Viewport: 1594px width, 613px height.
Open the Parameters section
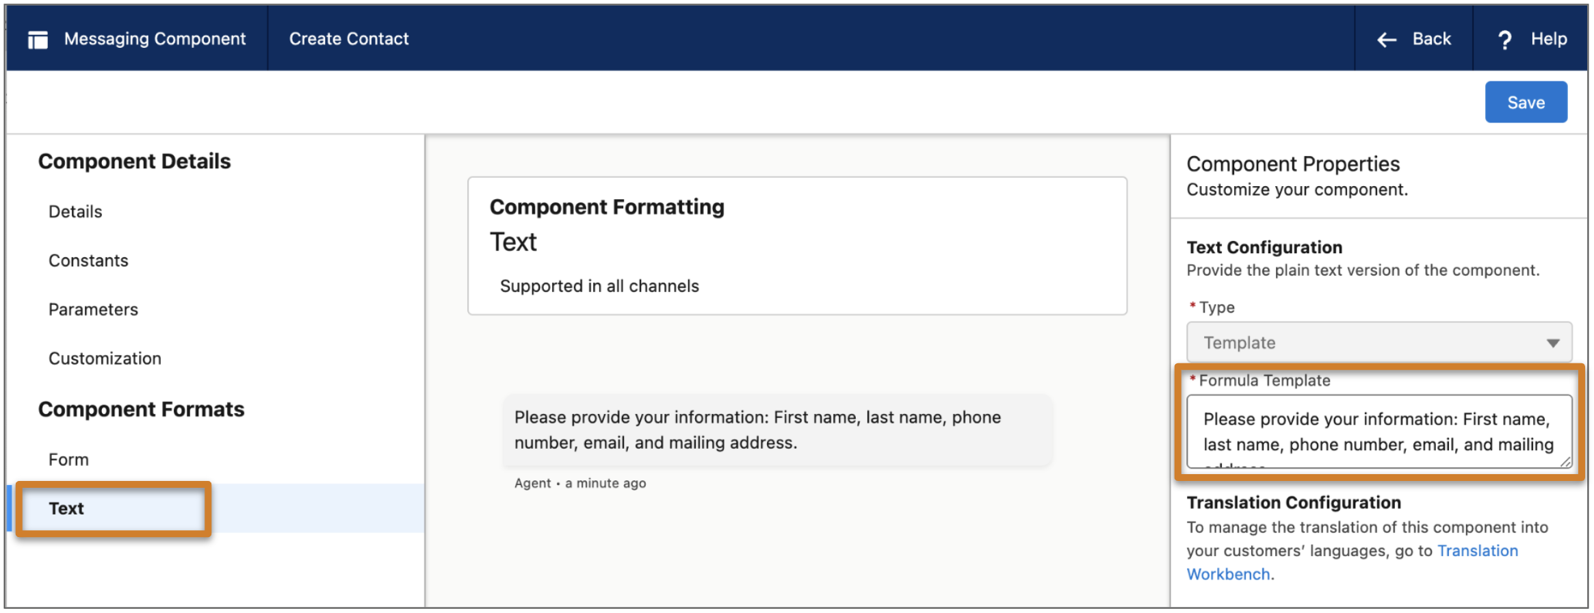(93, 310)
